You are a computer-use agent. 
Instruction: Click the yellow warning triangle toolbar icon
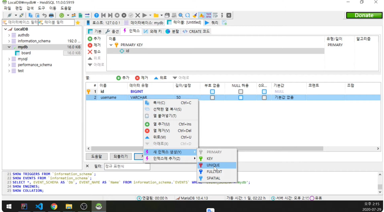201,15
